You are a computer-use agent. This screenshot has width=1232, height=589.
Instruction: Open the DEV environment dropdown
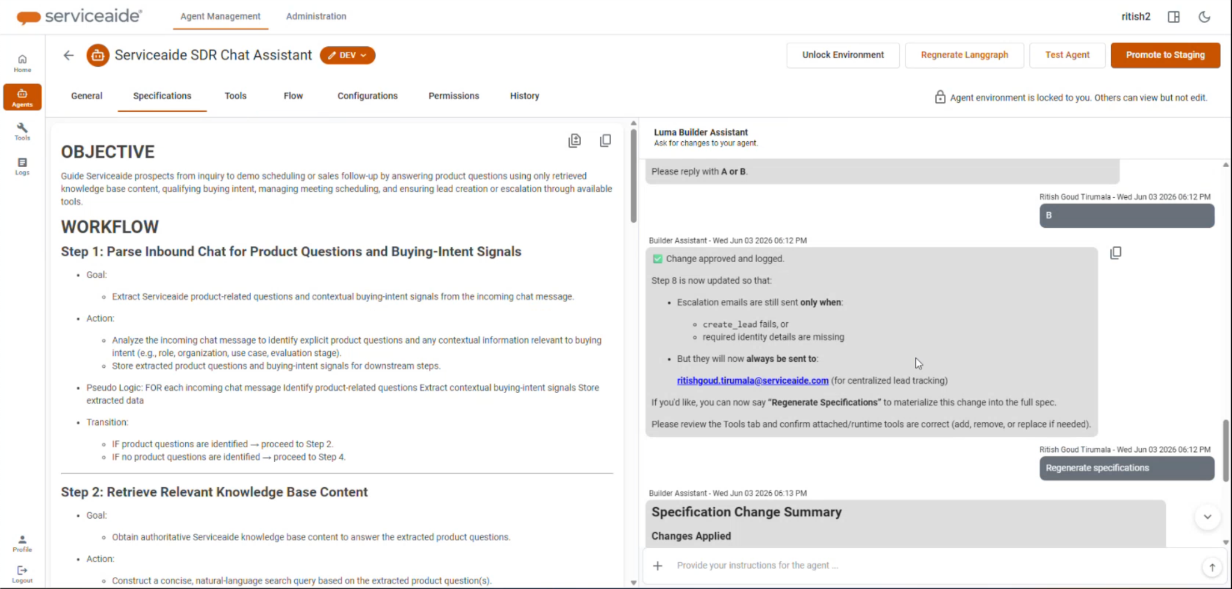pos(348,55)
